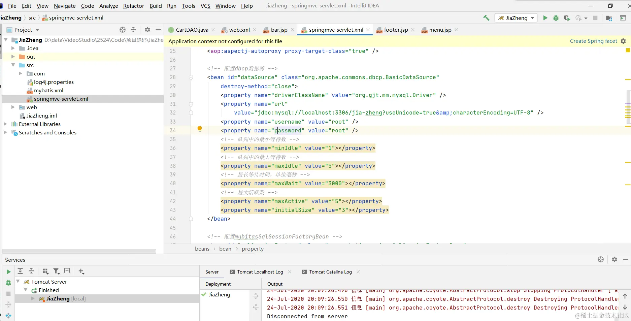Viewport: 631px width, 321px height.
Task: Run JiaZheng from the main toolbar
Action: click(545, 18)
